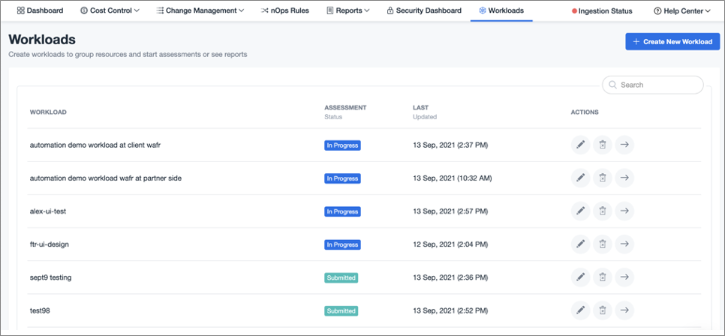Screen dimensions: 725x336
Task: Check Ingestion Status
Action: pos(602,10)
